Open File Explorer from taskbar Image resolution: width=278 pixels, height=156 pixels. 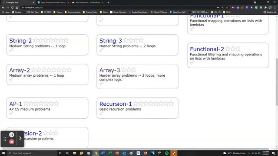click(74, 153)
